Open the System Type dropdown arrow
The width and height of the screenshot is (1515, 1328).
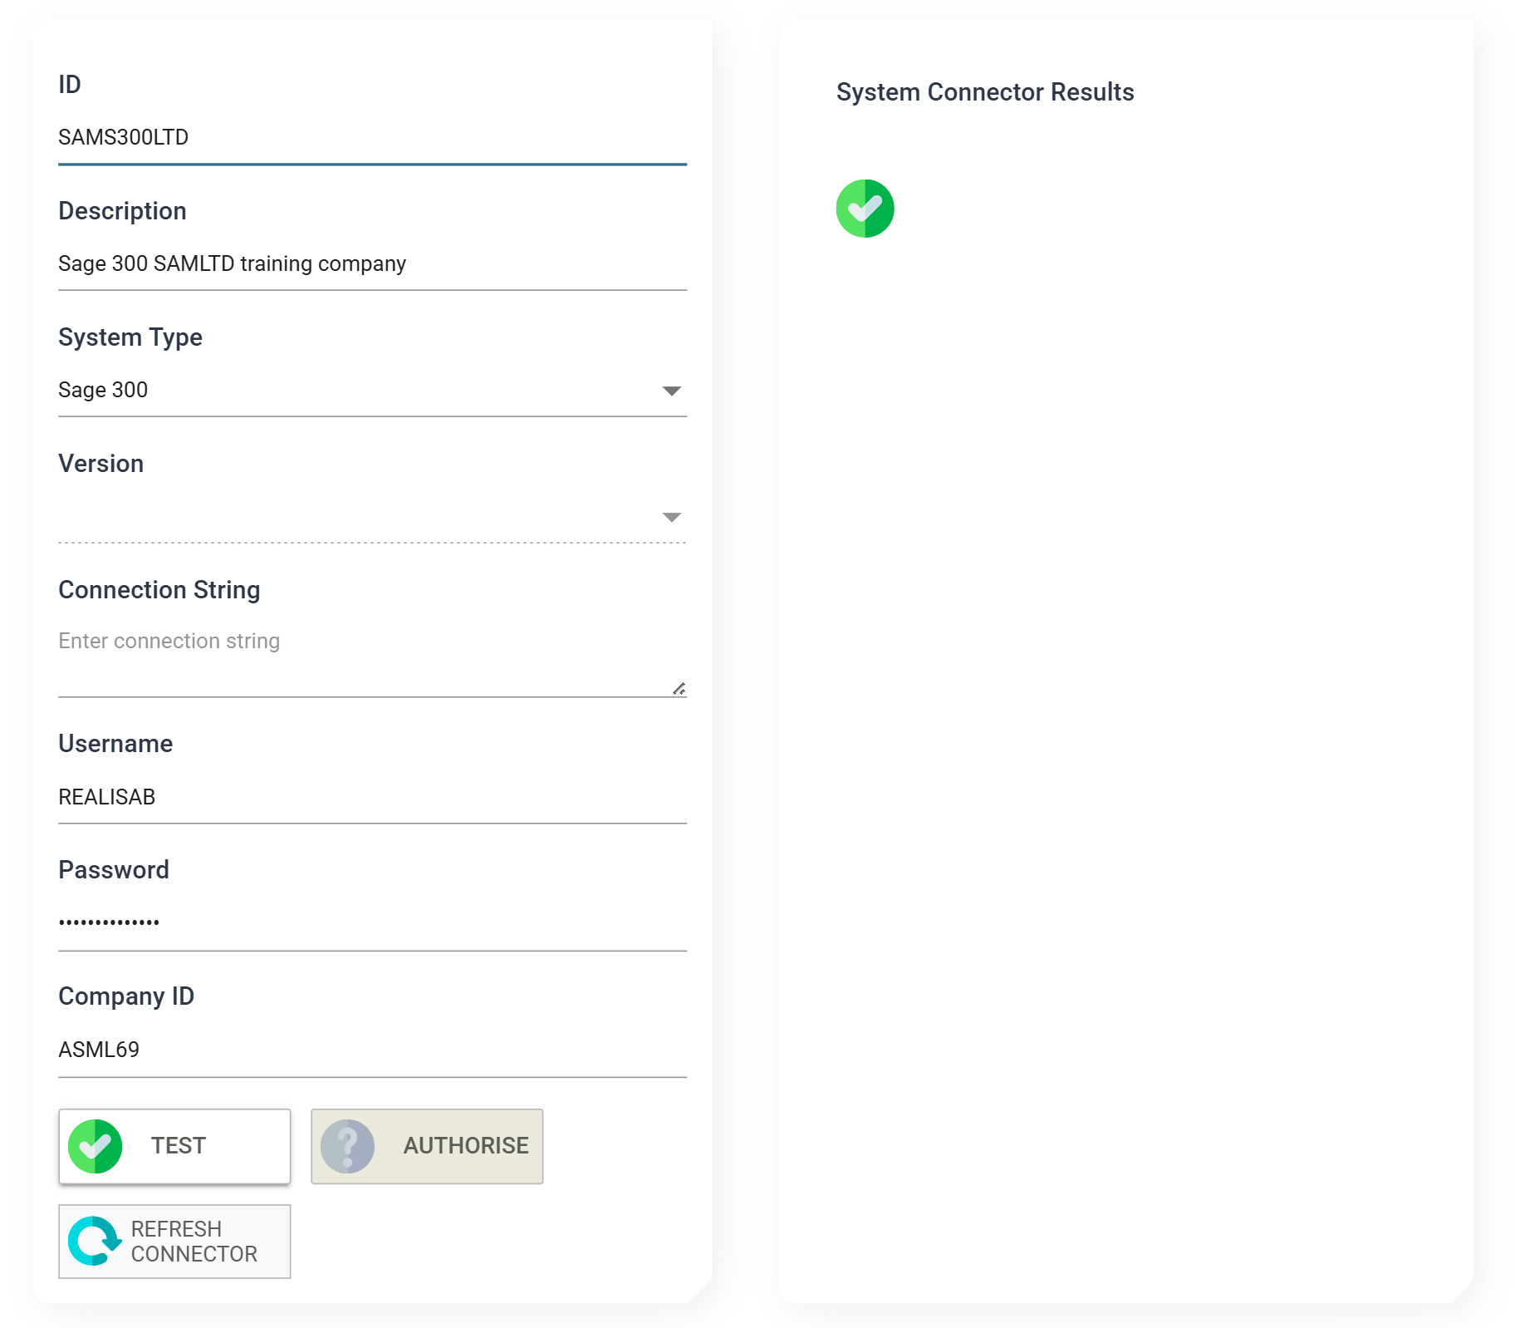tap(672, 391)
